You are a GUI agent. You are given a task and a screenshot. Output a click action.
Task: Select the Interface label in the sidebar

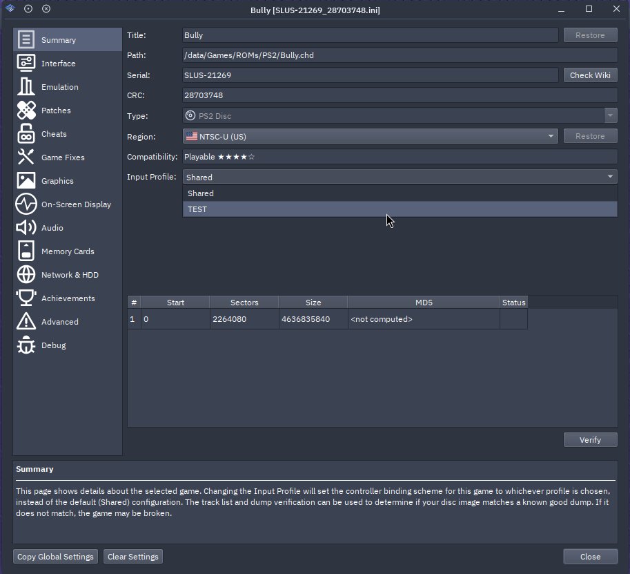[x=58, y=63]
